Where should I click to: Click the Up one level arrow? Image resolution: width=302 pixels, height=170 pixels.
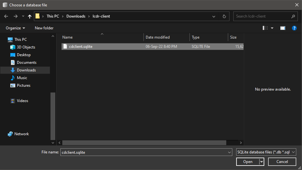[30, 16]
